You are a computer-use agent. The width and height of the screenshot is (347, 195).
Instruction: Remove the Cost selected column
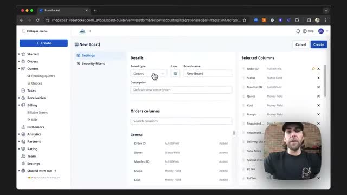(x=318, y=105)
